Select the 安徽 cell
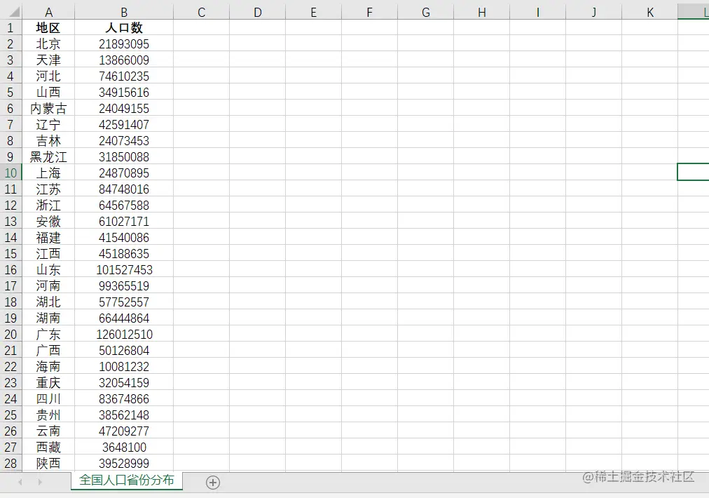The width and height of the screenshot is (709, 498). coord(48,222)
